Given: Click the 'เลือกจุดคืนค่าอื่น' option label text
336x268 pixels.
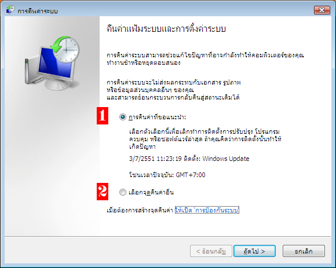Looking at the screenshot, I should tap(151, 192).
